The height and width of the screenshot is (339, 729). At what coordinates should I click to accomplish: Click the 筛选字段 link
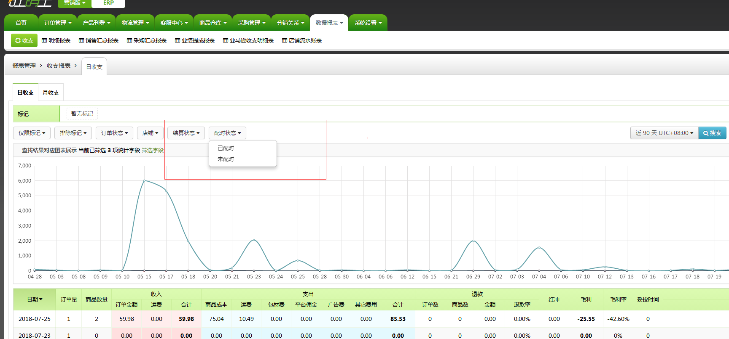click(x=153, y=150)
